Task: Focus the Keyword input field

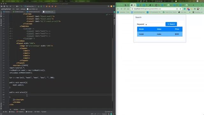Action: (155, 24)
